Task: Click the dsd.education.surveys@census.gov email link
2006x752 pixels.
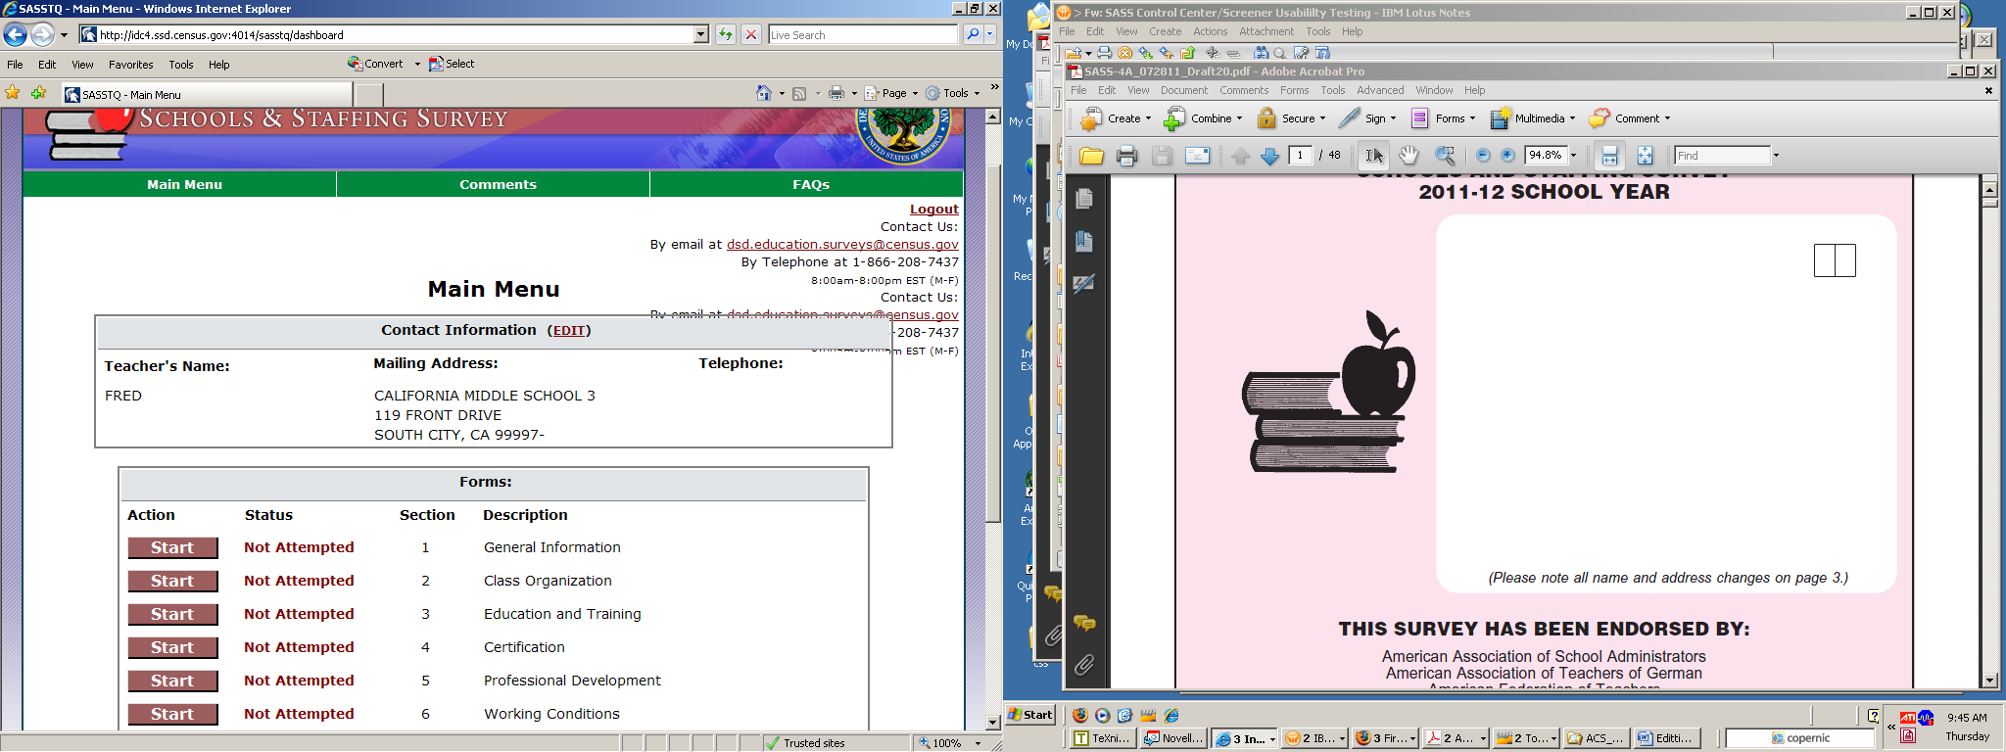Action: [842, 245]
